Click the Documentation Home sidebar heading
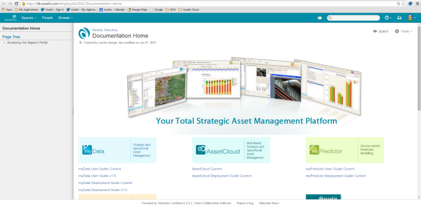 click(21, 28)
